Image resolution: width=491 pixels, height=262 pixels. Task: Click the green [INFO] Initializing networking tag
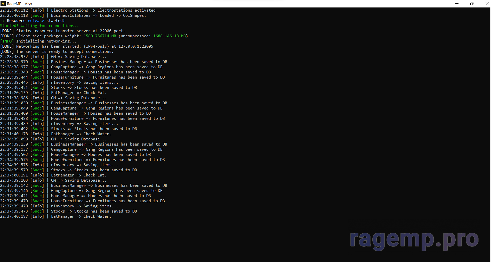[x=7, y=41]
